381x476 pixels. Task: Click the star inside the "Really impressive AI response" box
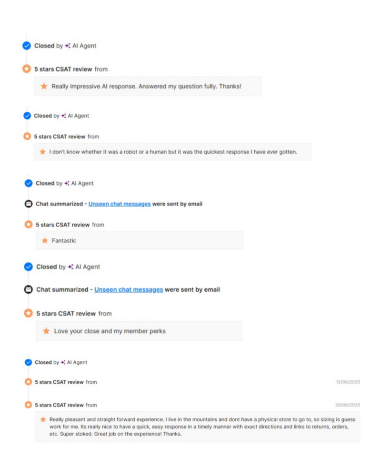[44, 86]
